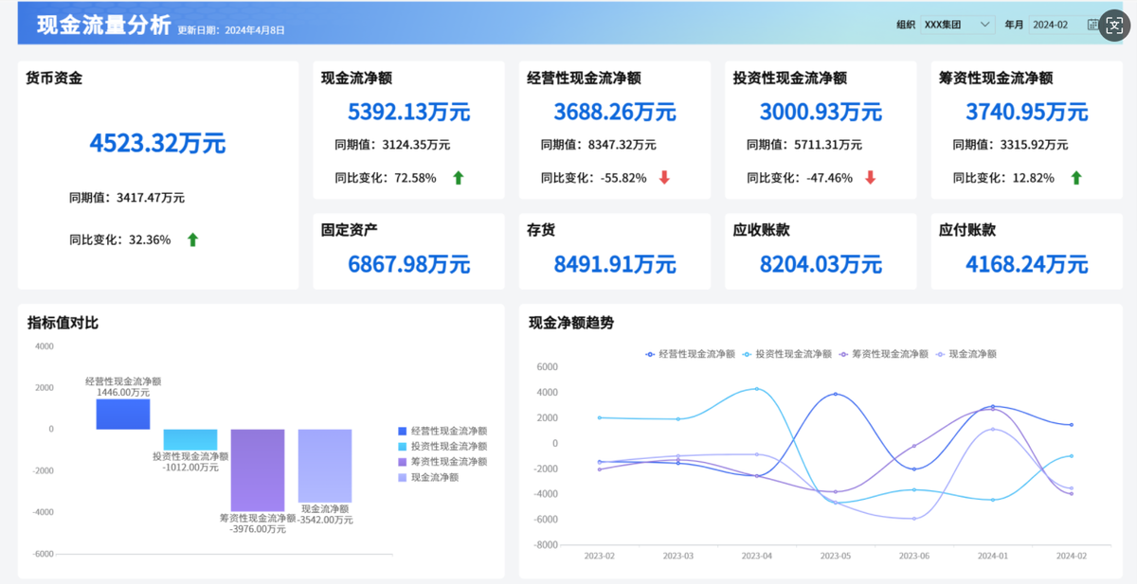
Task: Click the 3688.26万元 operating cash flow value
Action: tap(614, 112)
